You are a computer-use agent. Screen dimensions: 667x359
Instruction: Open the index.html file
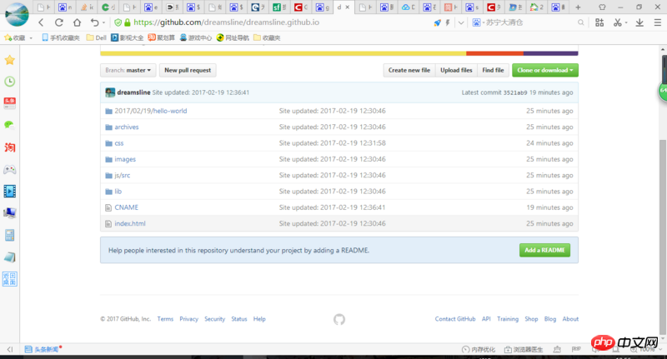pyautogui.click(x=130, y=223)
